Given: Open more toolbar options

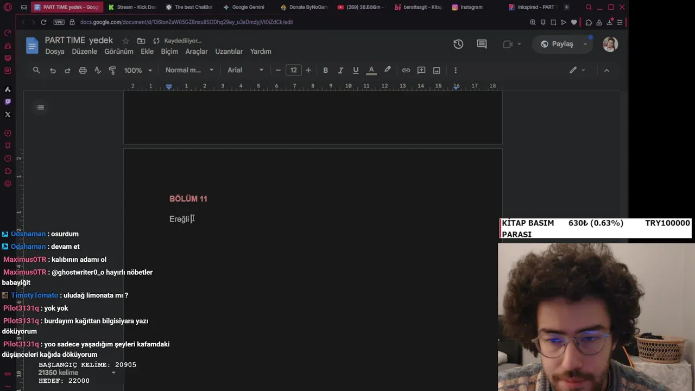Looking at the screenshot, I should click(x=456, y=70).
